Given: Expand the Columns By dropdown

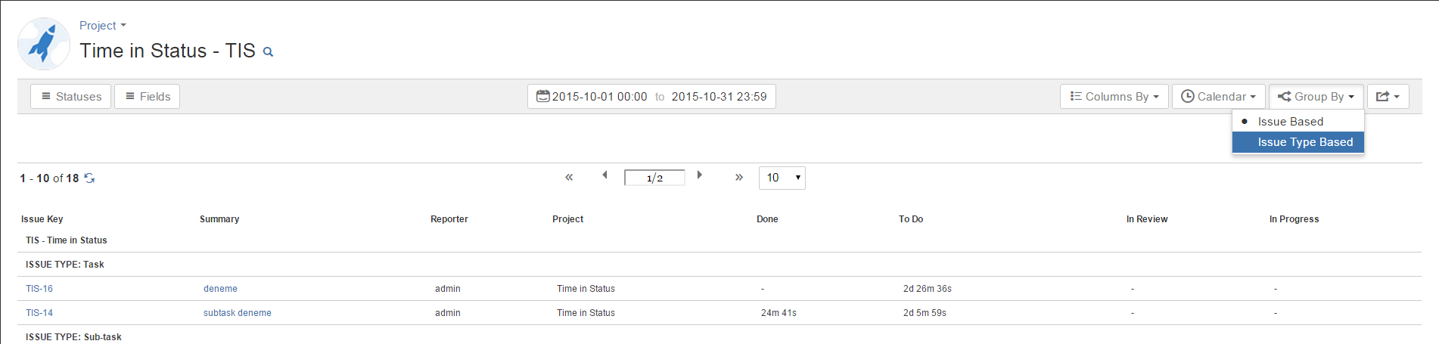Looking at the screenshot, I should point(1114,97).
